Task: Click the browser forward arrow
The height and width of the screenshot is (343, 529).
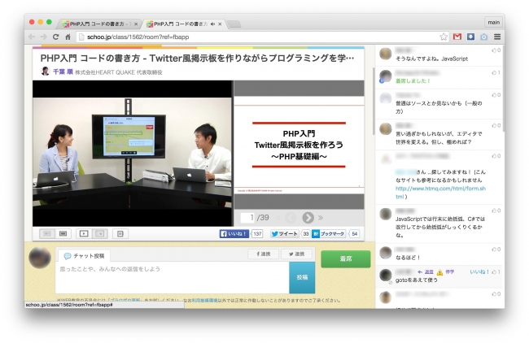Action: tap(43, 37)
